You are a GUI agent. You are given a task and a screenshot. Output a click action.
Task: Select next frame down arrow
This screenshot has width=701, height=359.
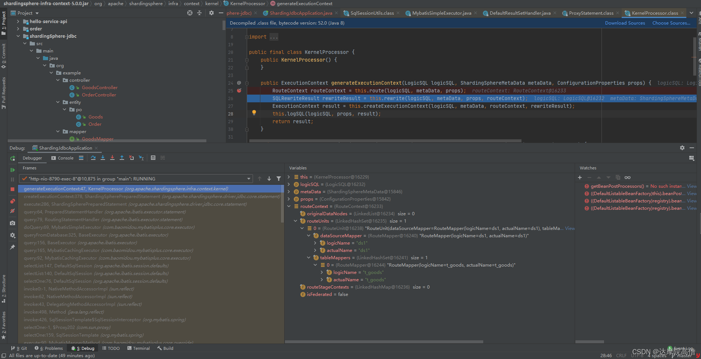[269, 179]
